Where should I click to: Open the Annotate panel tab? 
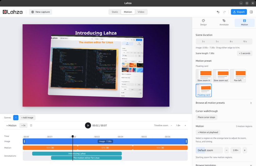[224, 22]
